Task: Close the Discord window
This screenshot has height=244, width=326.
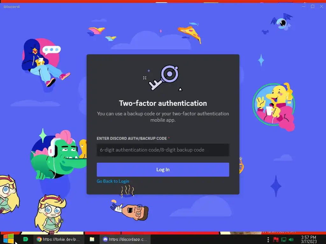Action: tap(322, 6)
